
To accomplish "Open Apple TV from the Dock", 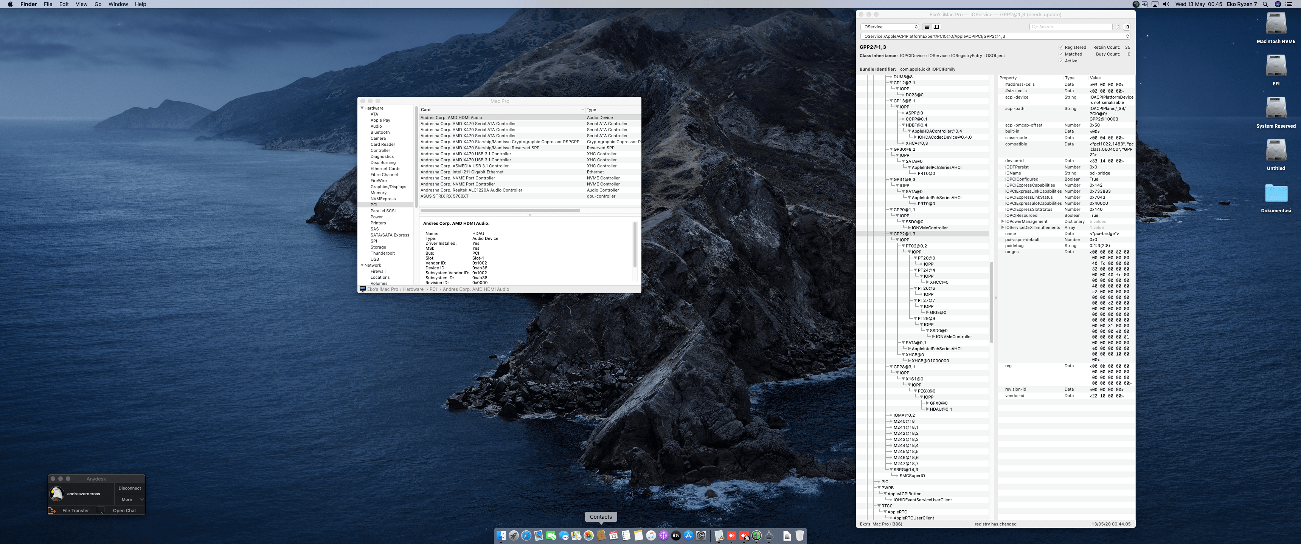I will [x=676, y=535].
